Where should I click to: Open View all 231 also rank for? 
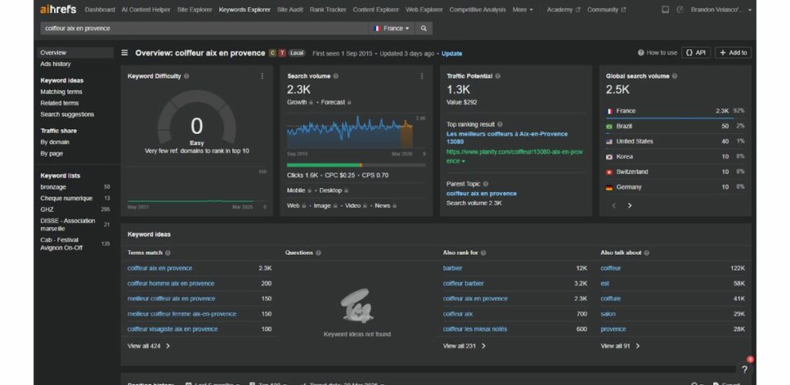(x=464, y=346)
